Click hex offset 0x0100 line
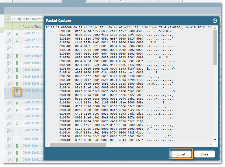The image size is (225, 167). pos(117,91)
